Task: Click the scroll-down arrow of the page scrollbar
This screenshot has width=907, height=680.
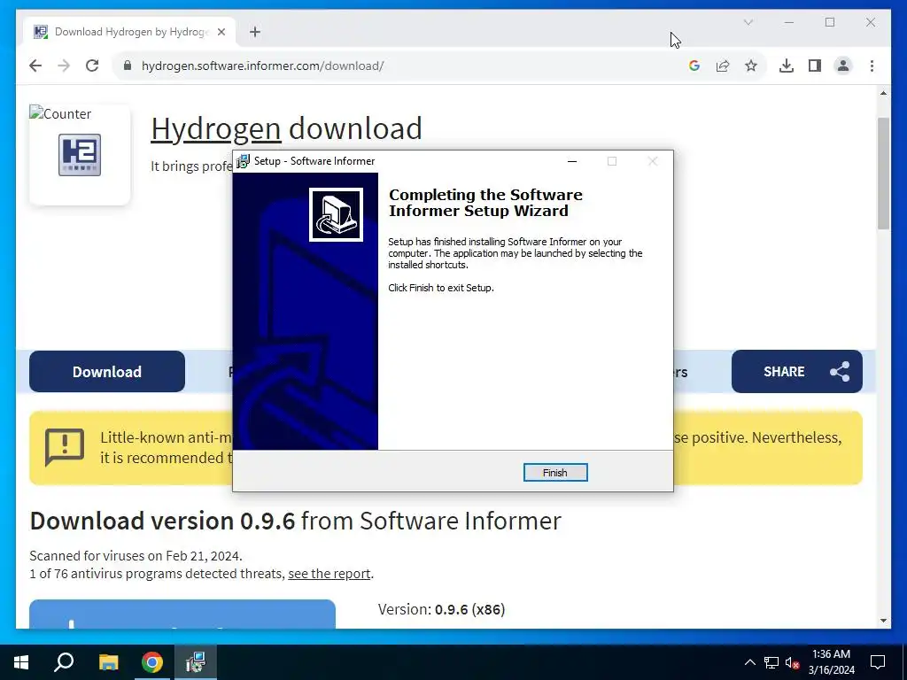Action: [883, 621]
